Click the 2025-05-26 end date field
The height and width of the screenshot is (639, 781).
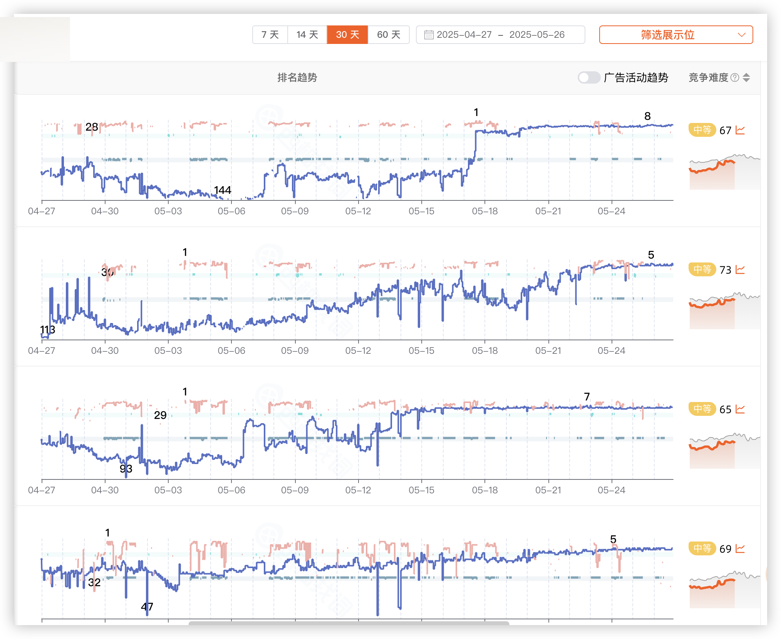click(536, 35)
